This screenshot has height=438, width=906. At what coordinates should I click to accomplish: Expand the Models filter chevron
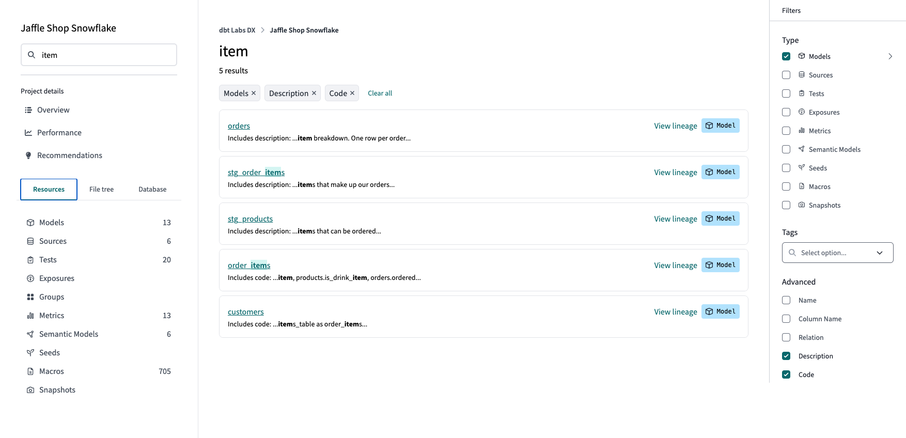tap(890, 56)
